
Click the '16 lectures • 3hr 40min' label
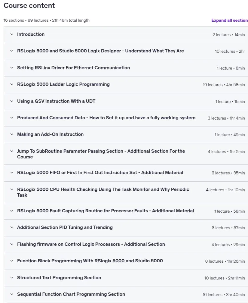[x=224, y=295]
